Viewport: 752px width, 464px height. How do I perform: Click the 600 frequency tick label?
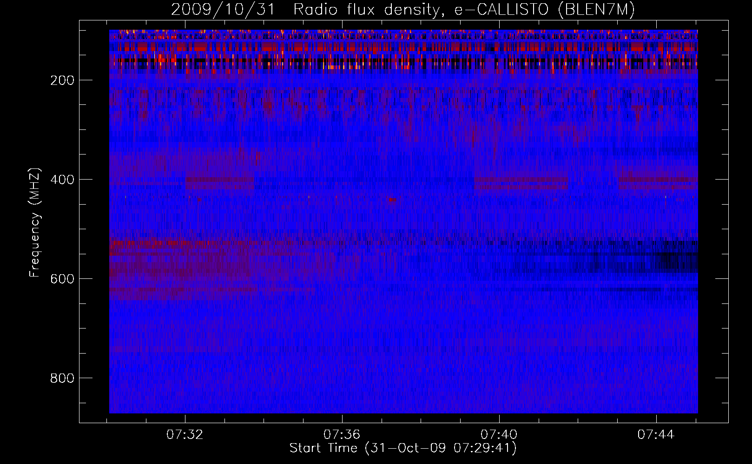coord(62,279)
